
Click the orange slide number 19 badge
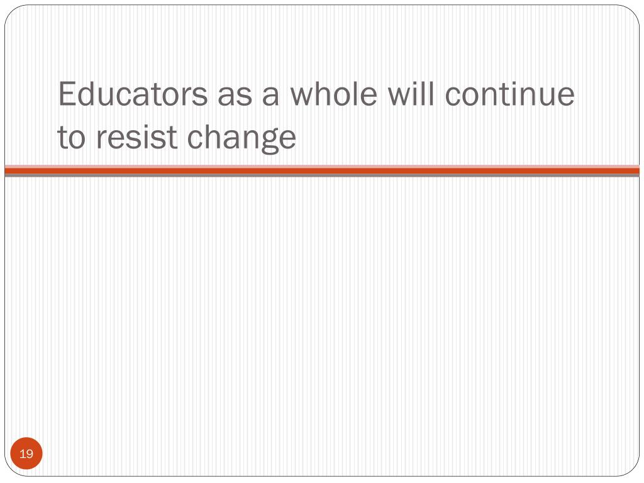[x=26, y=453]
